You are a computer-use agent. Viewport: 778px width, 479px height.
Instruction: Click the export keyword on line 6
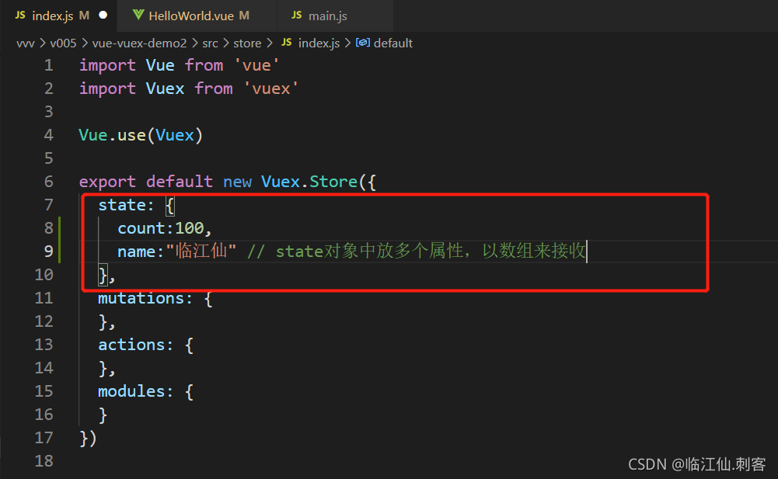pos(107,182)
